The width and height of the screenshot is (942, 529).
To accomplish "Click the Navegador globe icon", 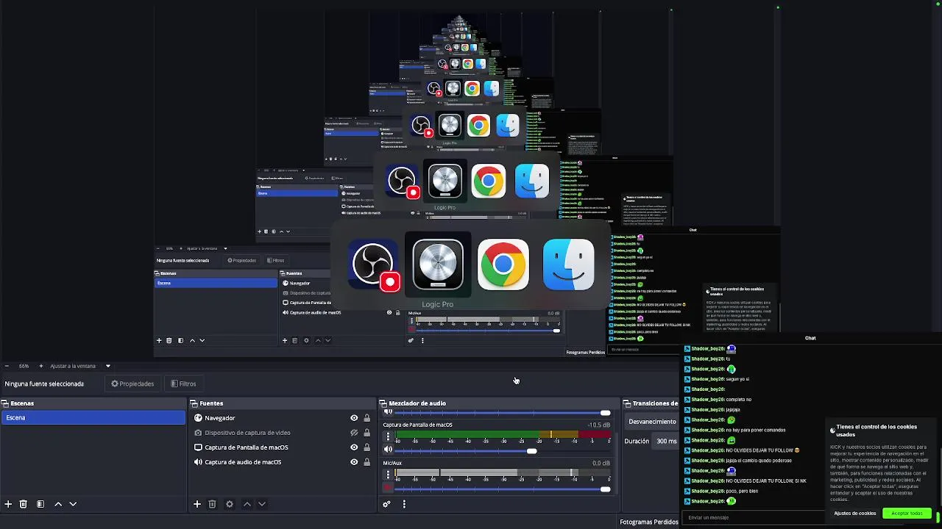I will 198,418.
